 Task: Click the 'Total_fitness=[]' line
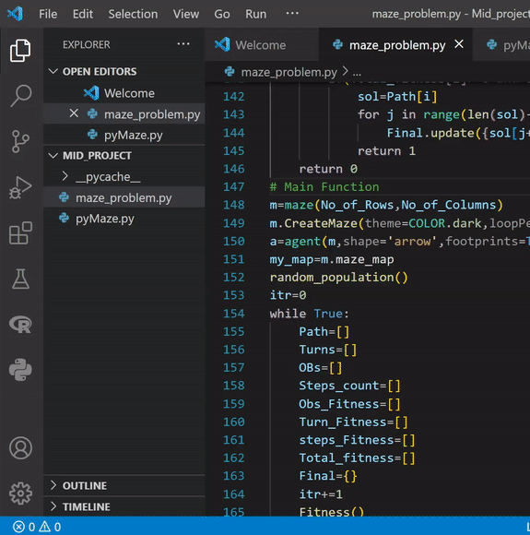[357, 458]
